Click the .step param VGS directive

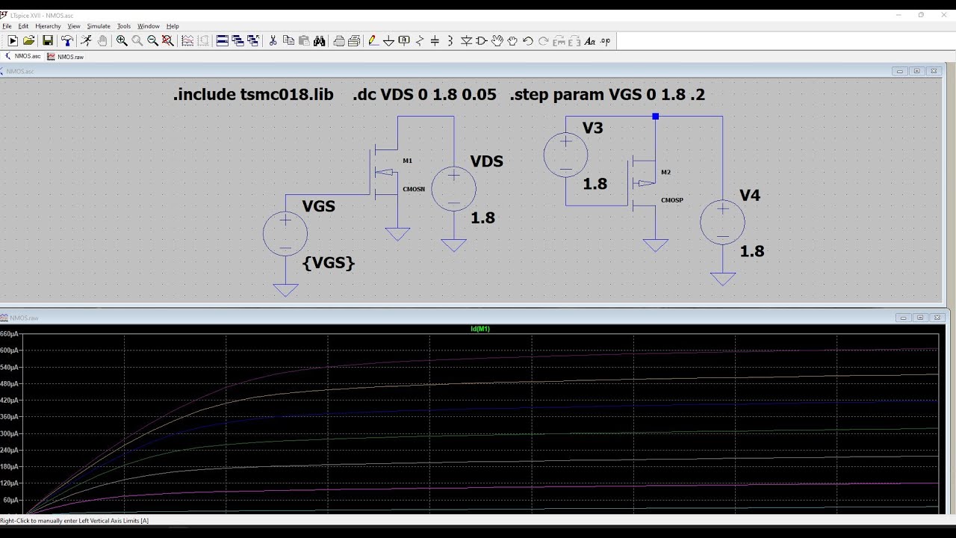(607, 95)
